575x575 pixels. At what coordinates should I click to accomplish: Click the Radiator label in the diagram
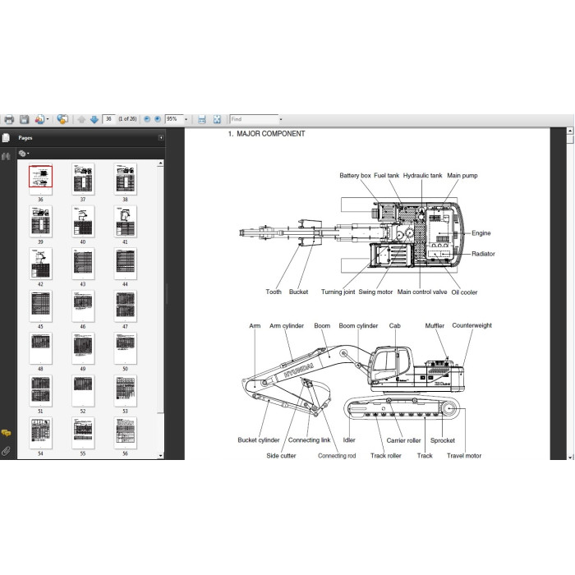(x=483, y=254)
